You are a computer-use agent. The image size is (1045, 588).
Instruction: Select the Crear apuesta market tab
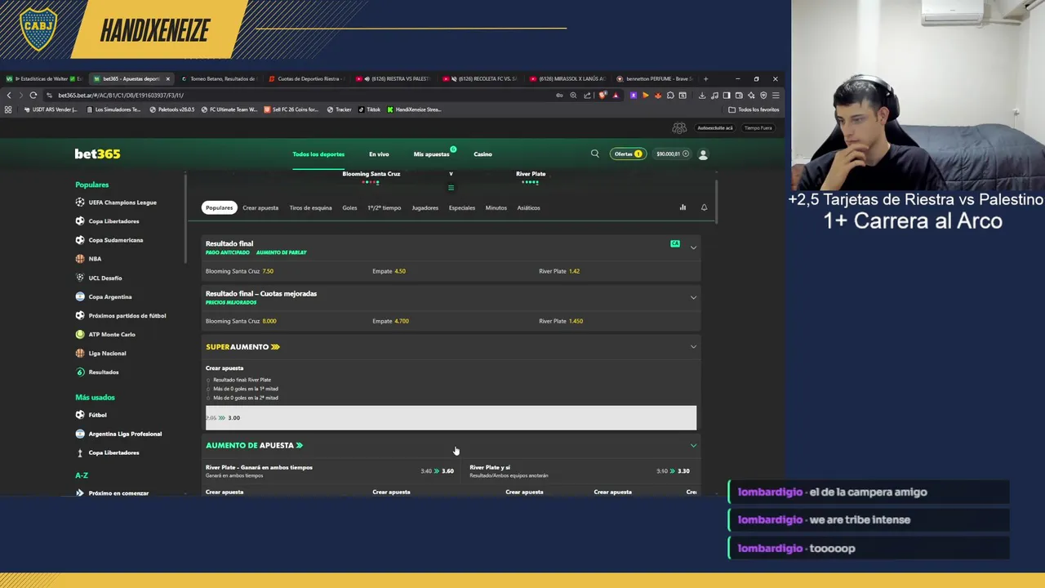260,207
